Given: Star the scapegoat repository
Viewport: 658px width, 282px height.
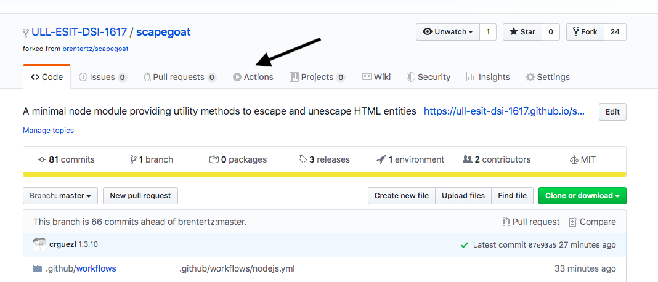Looking at the screenshot, I should 522,32.
